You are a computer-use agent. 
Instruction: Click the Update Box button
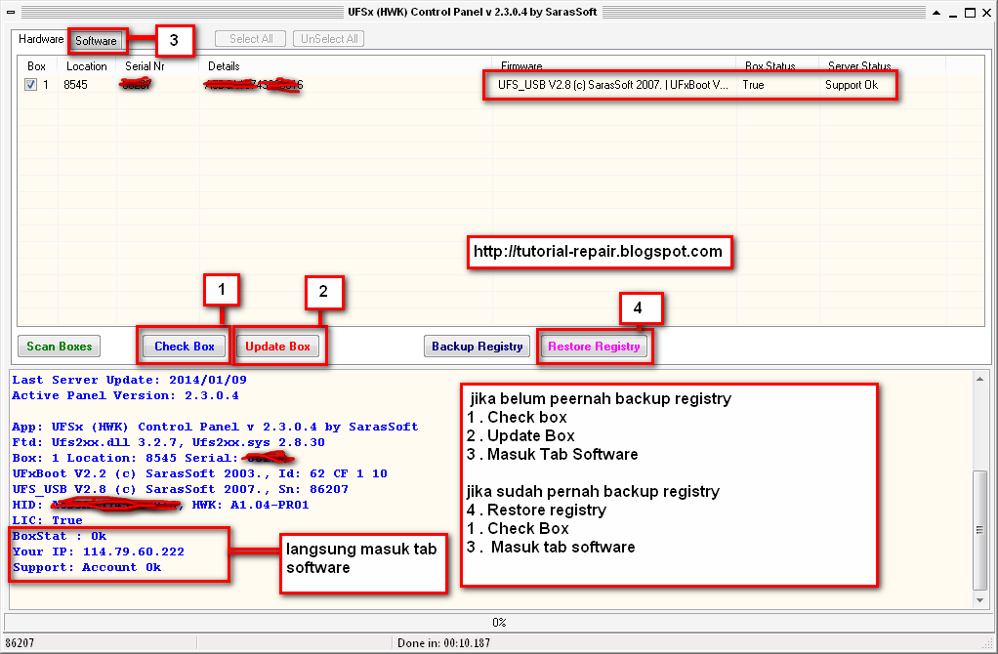tap(277, 347)
